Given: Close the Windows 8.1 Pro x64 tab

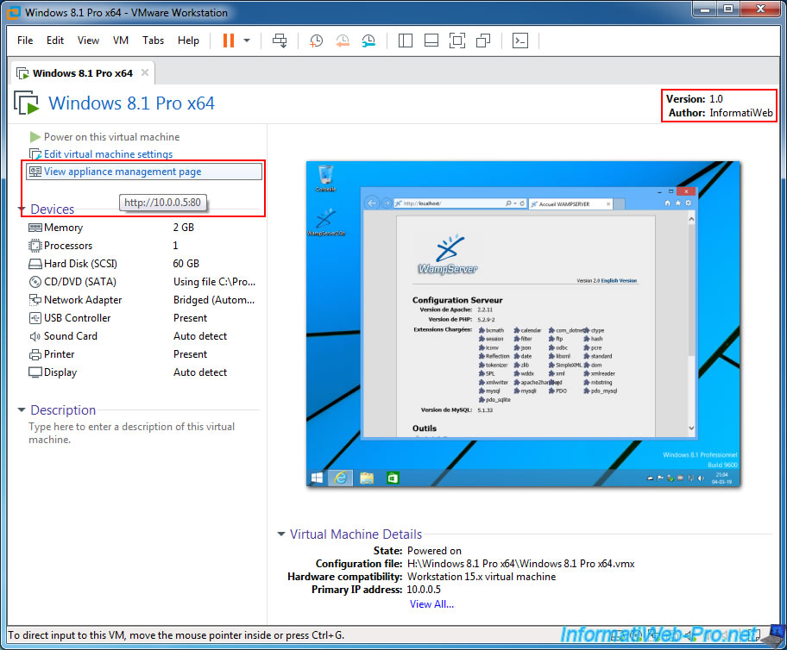Looking at the screenshot, I should tap(145, 72).
